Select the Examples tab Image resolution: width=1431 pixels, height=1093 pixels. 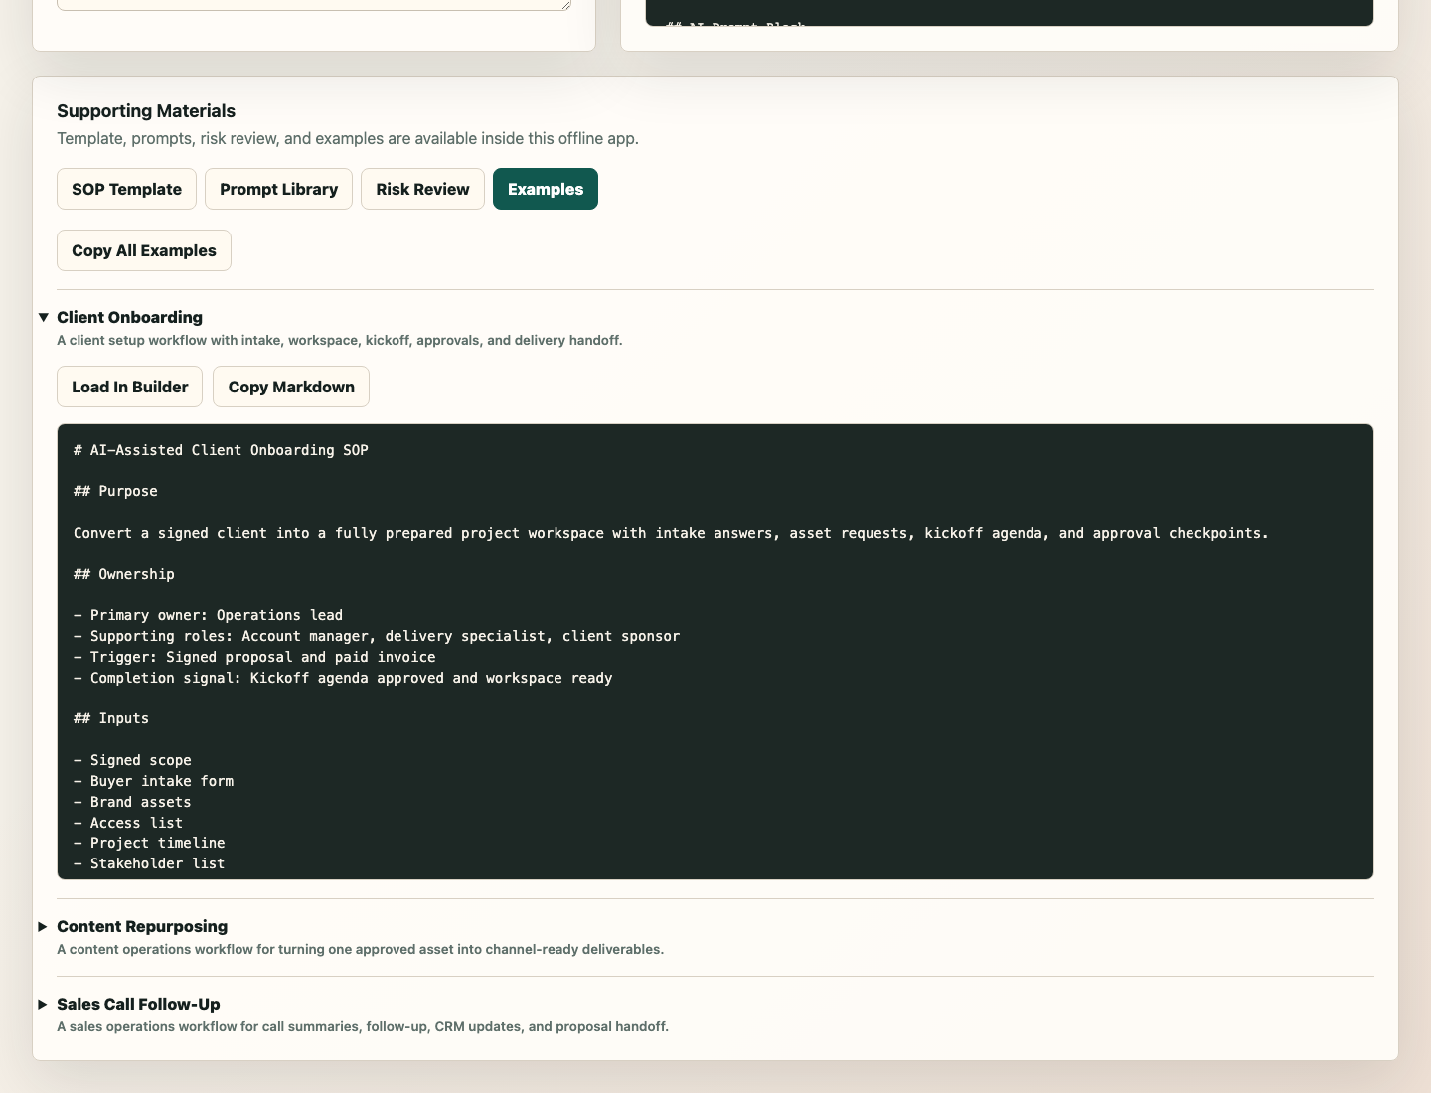pos(546,189)
